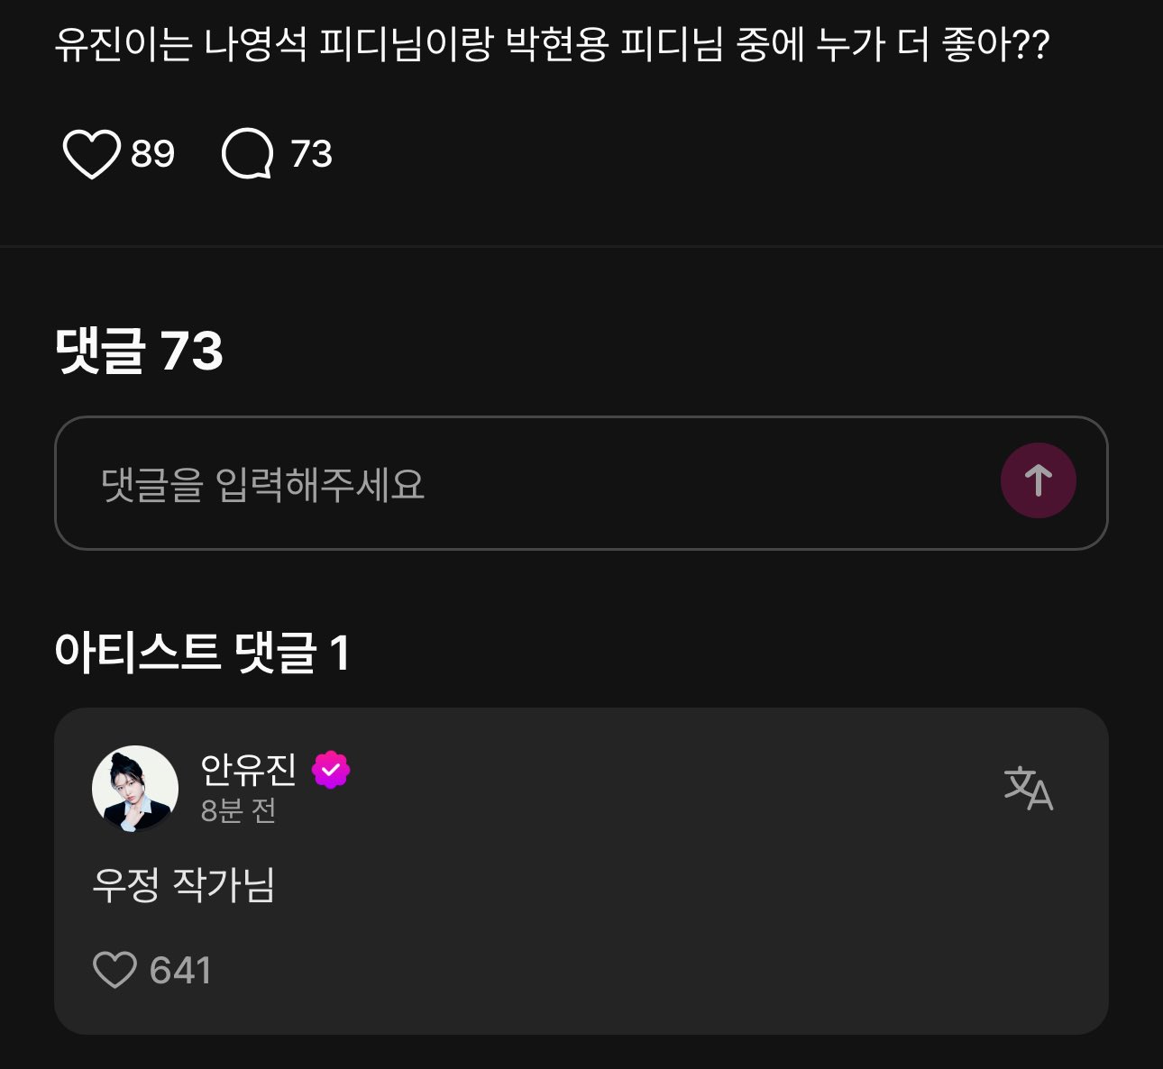The height and width of the screenshot is (1069, 1163).
Task: Open 안유진's profile picture
Action: (135, 789)
